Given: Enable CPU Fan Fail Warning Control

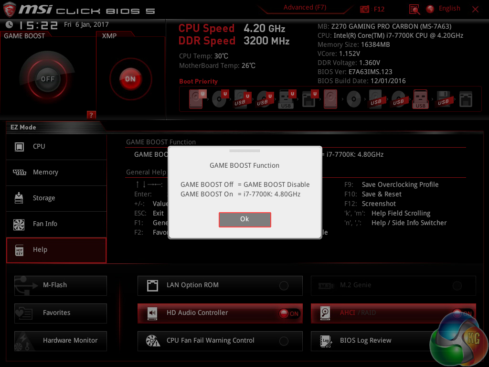Looking at the screenshot, I should [x=220, y=341].
